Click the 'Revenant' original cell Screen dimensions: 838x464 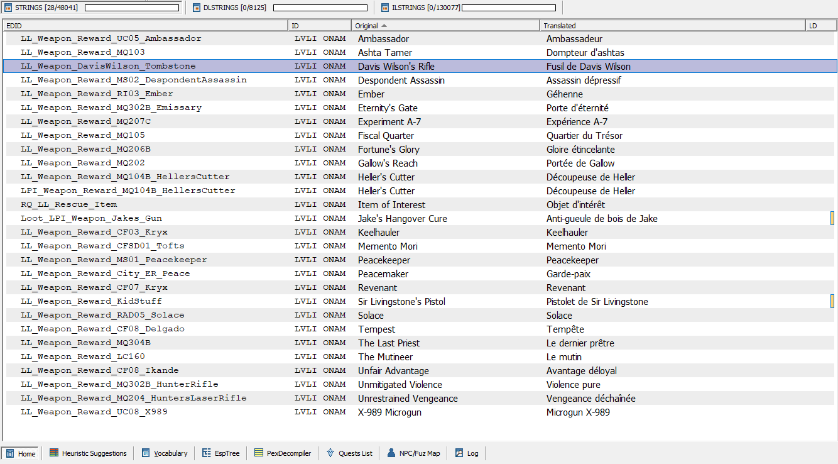(x=378, y=287)
